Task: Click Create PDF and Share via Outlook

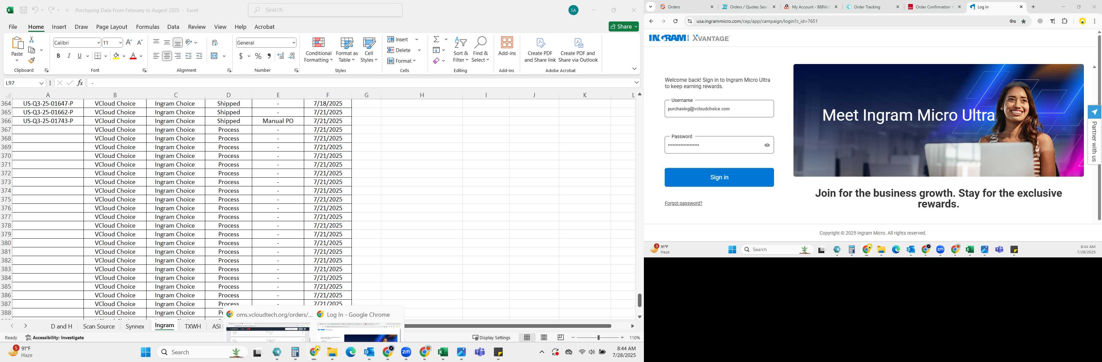Action: coord(578,50)
